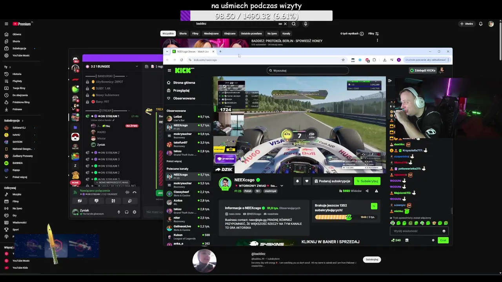Open Kick shop icon below chat
The width and height of the screenshot is (502, 282).
(x=407, y=240)
